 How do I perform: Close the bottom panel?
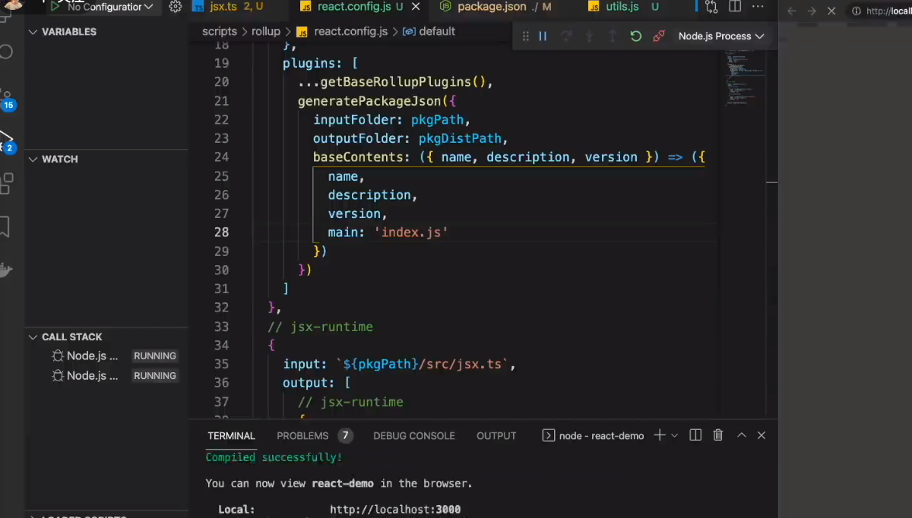[x=762, y=435]
